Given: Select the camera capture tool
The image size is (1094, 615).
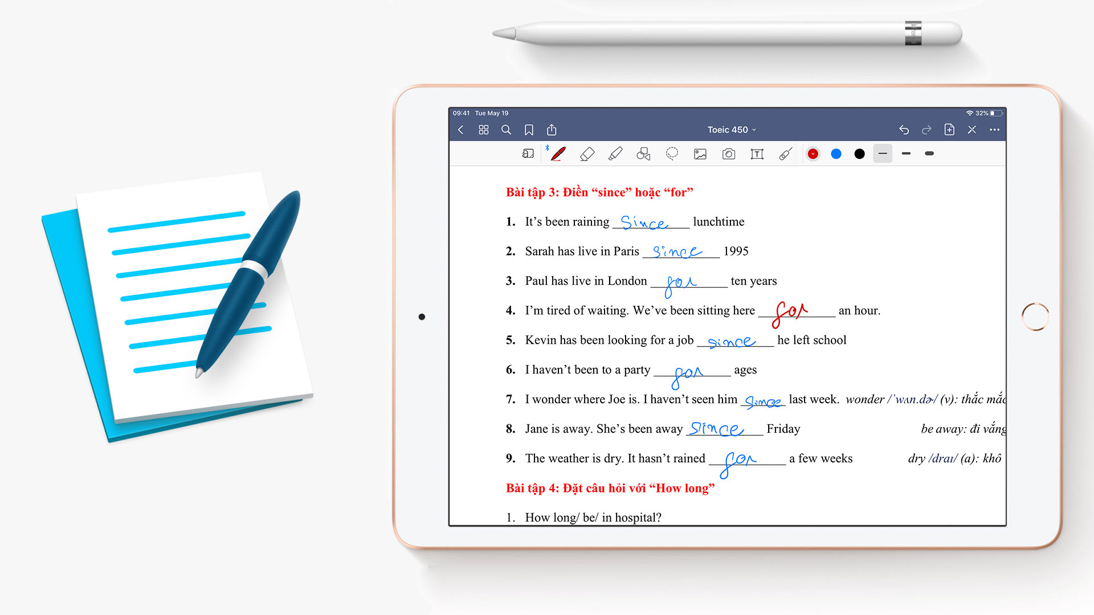Looking at the screenshot, I should click(726, 155).
